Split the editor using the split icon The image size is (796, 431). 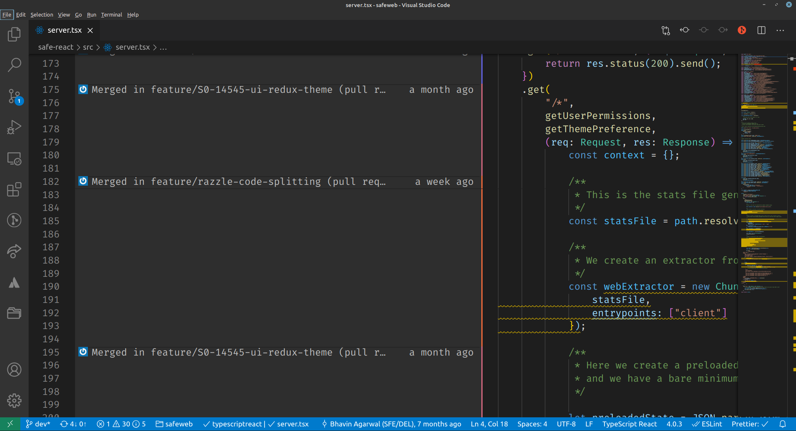[762, 30]
